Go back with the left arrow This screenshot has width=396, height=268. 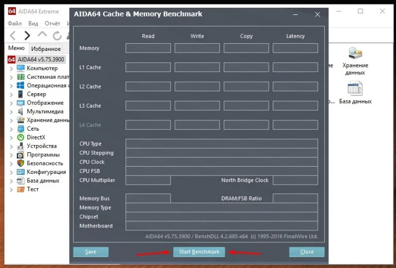tap(13, 35)
